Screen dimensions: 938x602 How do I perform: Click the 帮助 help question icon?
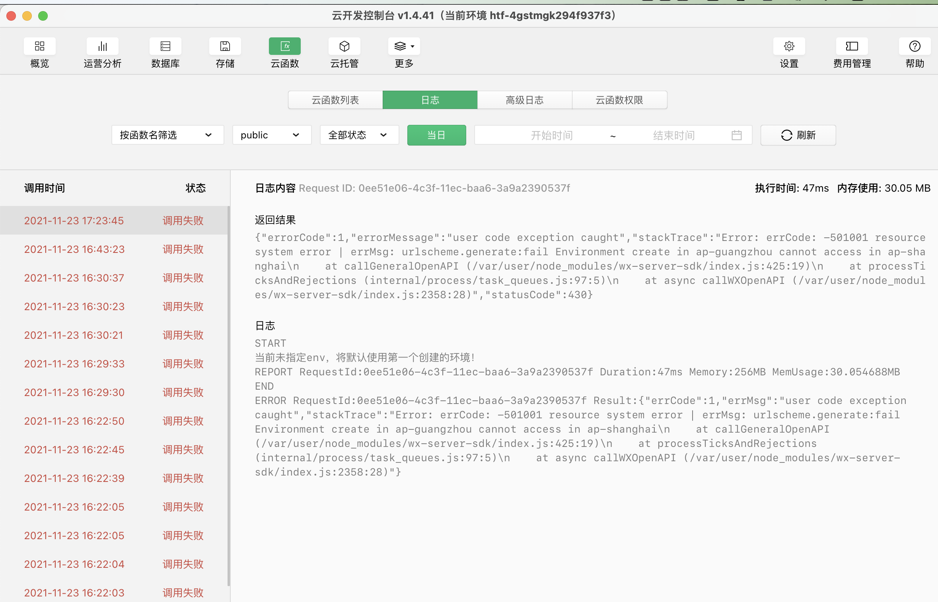point(915,47)
